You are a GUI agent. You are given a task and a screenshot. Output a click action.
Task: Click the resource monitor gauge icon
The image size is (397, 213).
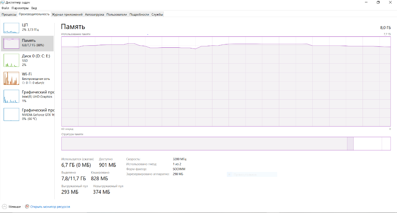pyautogui.click(x=27, y=206)
